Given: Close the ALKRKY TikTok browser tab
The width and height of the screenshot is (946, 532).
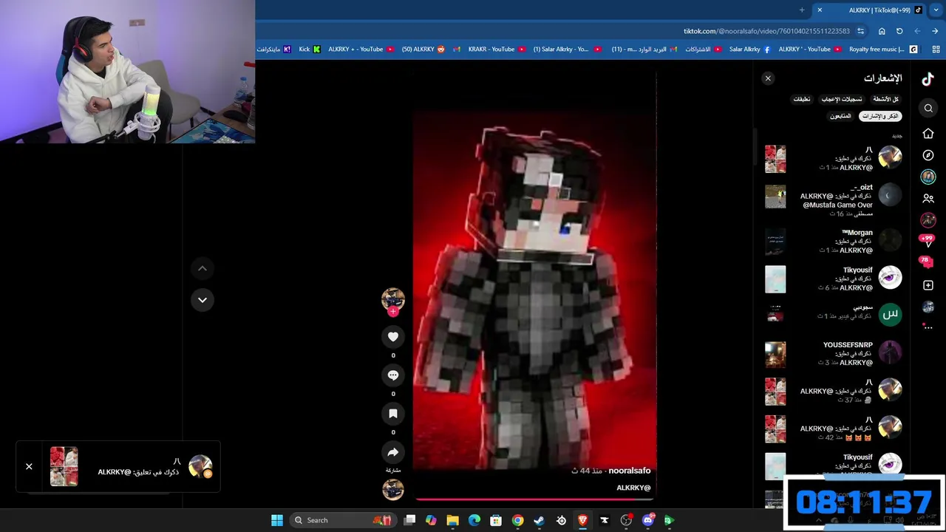Looking at the screenshot, I should point(820,10).
